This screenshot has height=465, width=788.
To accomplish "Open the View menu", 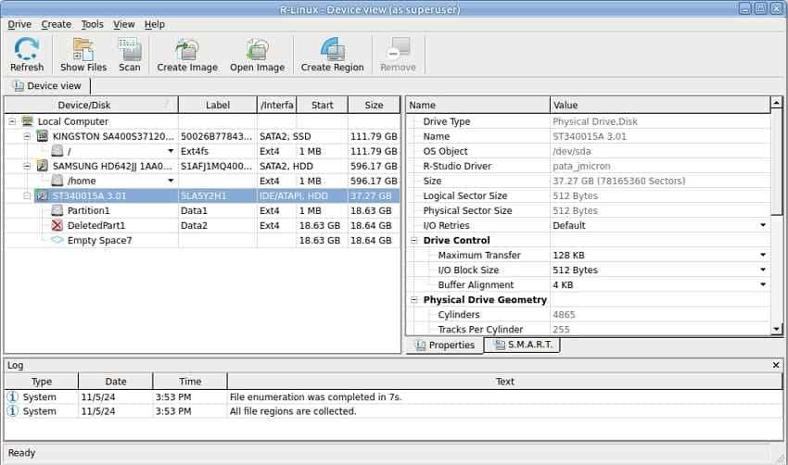I will [123, 24].
